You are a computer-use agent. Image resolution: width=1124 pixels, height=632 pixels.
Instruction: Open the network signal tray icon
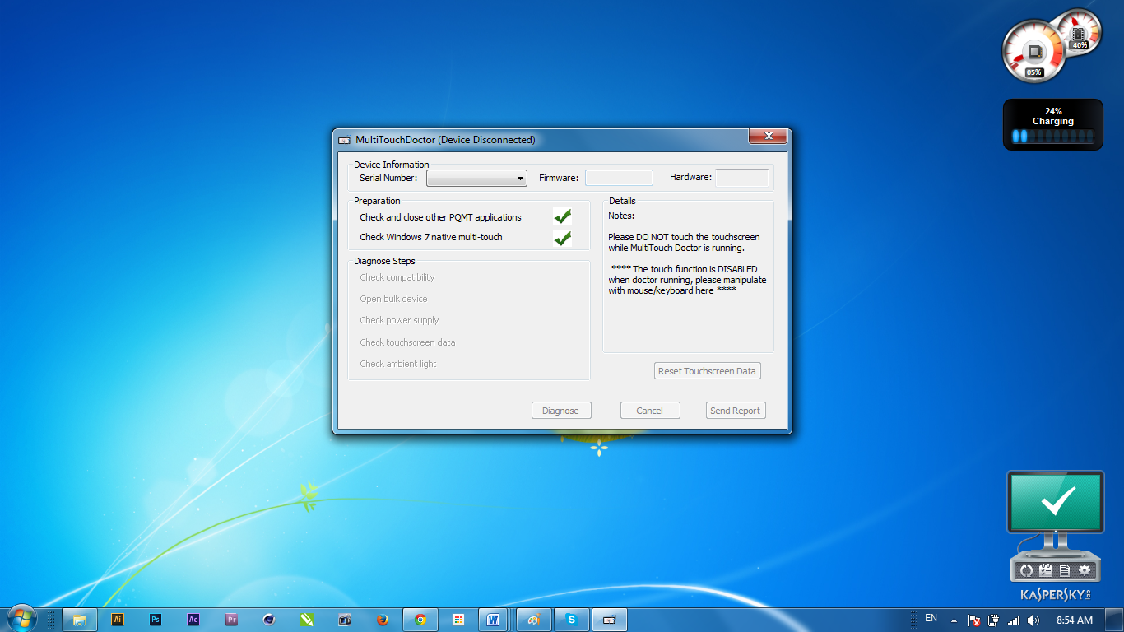coord(1014,620)
